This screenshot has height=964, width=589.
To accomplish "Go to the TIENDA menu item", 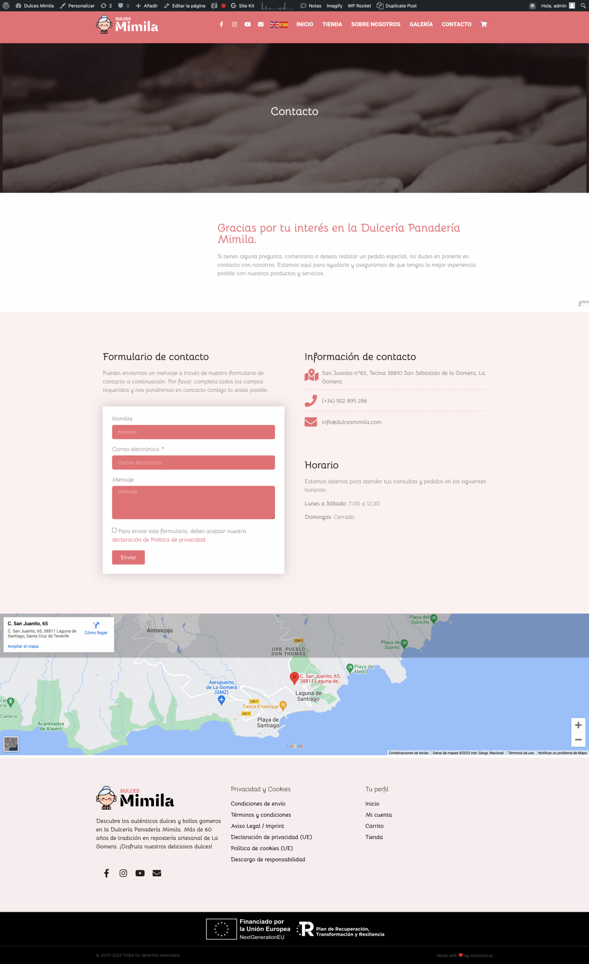I will (x=332, y=24).
